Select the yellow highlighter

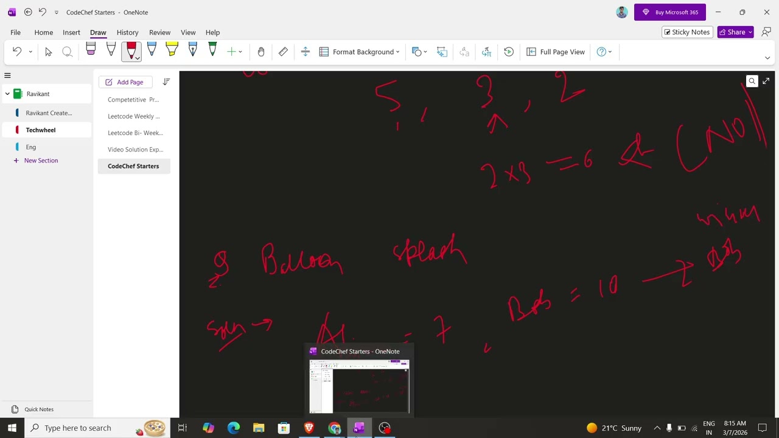pos(172,50)
